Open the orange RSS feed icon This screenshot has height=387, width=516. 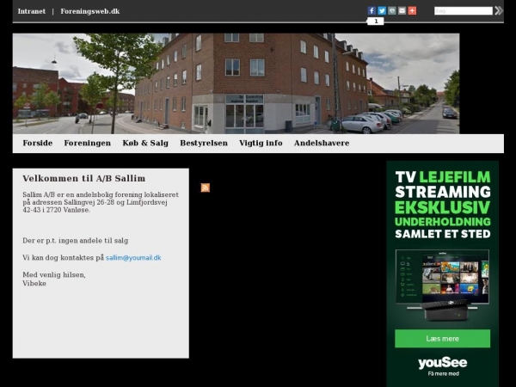pos(205,187)
